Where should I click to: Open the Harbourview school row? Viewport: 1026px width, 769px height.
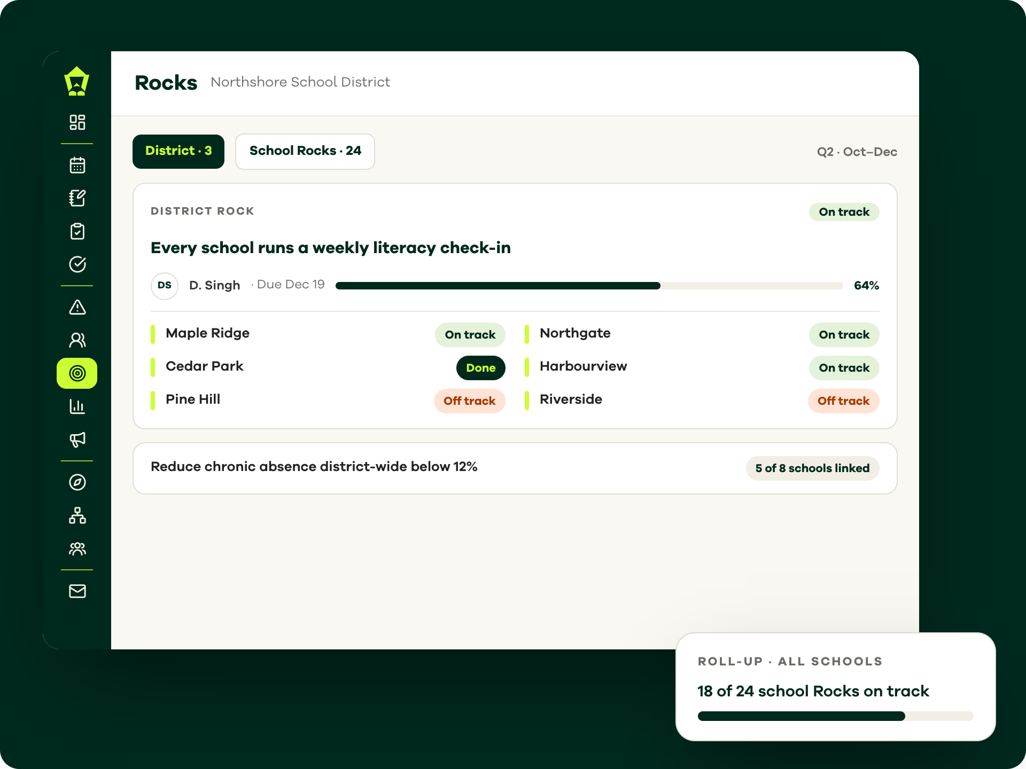[702, 367]
